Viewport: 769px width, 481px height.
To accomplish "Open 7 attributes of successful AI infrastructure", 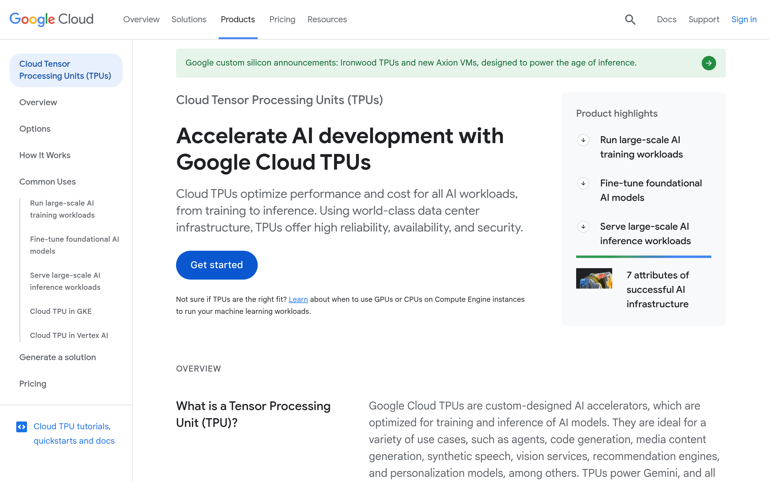I will pos(658,290).
